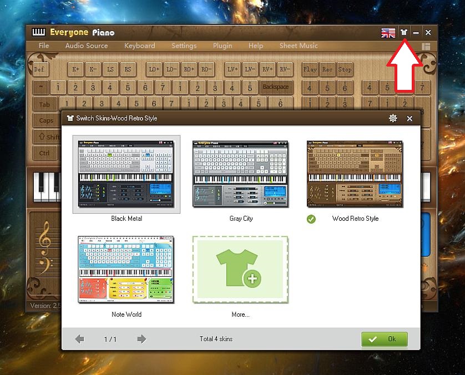The height and width of the screenshot is (375, 465).
Task: Click the 1 / 1 page indicator
Action: [110, 339]
